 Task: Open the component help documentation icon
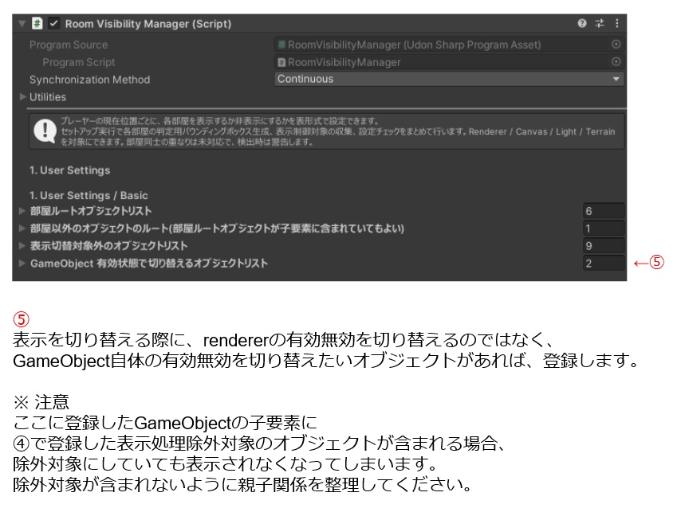582,24
